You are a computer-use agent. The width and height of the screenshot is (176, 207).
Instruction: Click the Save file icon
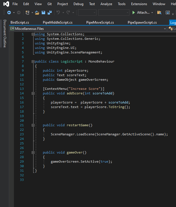(43, 13)
